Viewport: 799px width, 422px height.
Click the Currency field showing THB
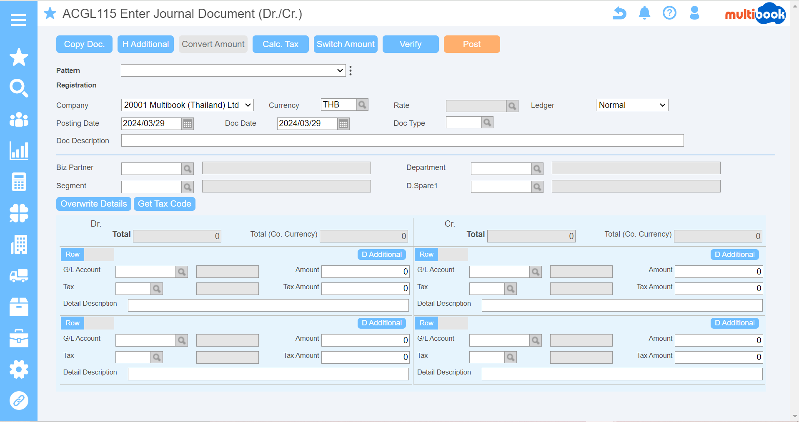(x=338, y=105)
